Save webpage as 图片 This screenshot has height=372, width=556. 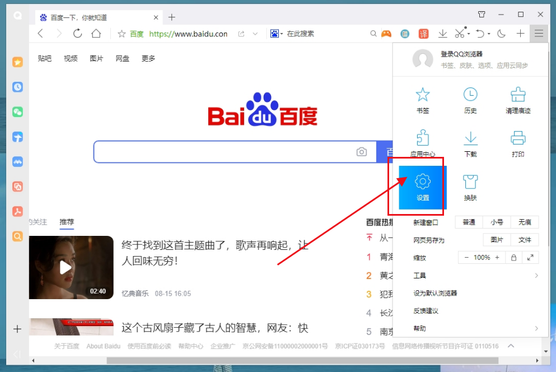click(x=497, y=240)
